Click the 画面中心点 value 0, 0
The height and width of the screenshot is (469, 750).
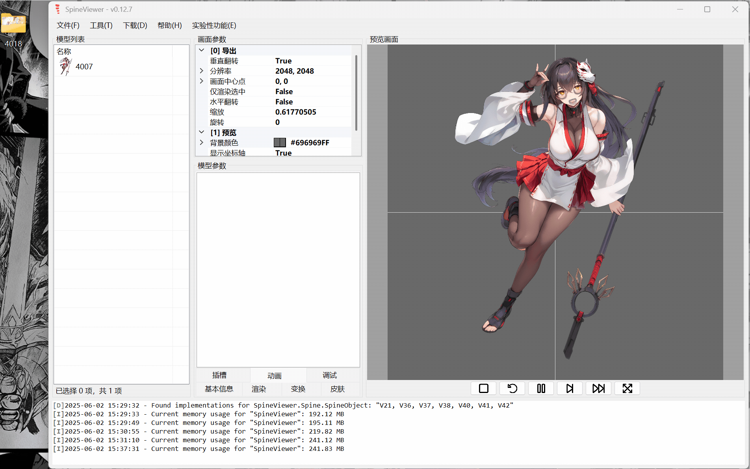[x=282, y=81]
